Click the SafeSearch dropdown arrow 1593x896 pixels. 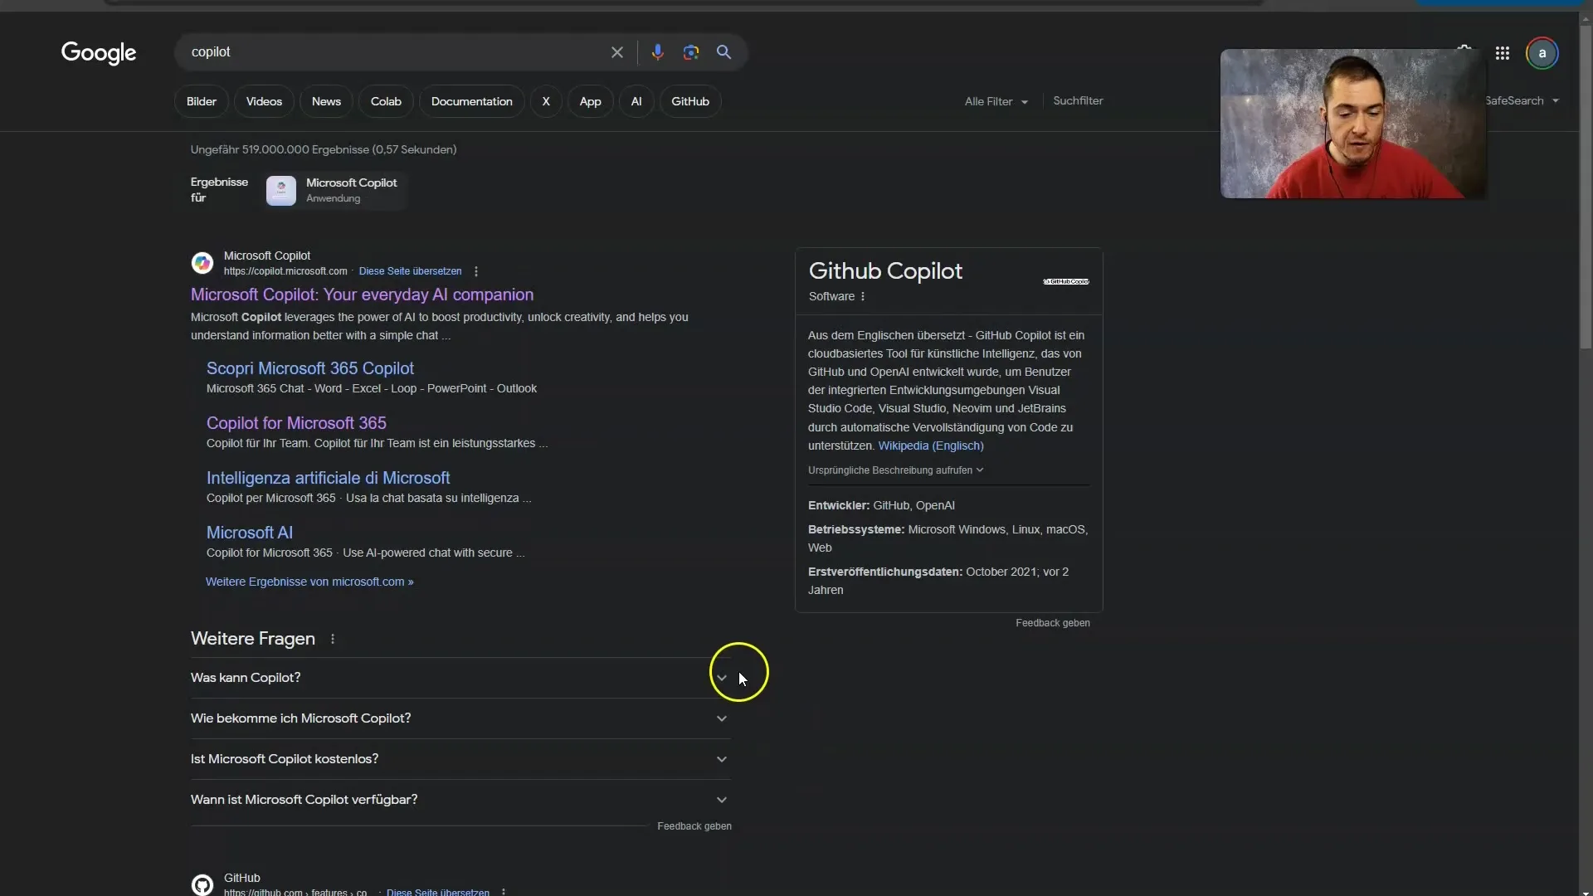1556,100
